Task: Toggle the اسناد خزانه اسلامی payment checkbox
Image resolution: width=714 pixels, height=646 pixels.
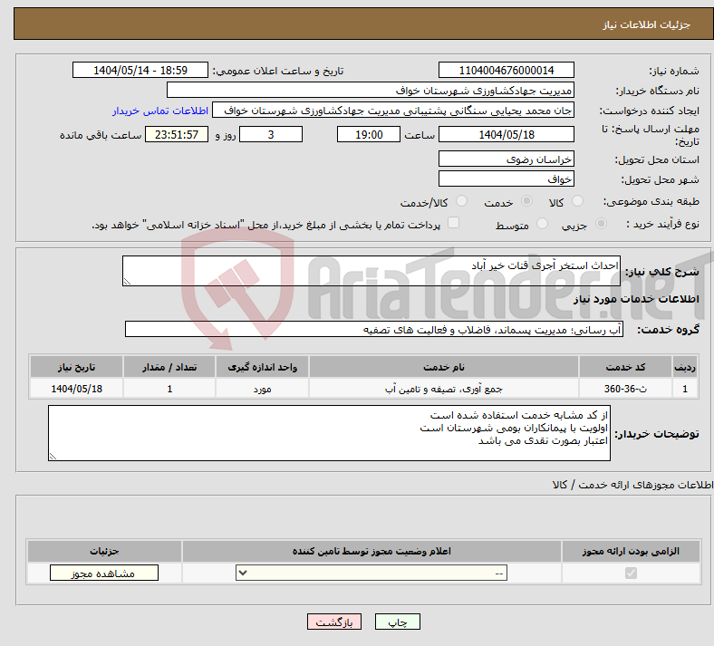Action: [x=454, y=223]
